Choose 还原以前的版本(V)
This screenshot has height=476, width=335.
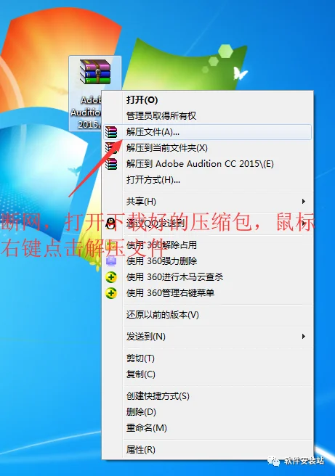click(x=208, y=315)
